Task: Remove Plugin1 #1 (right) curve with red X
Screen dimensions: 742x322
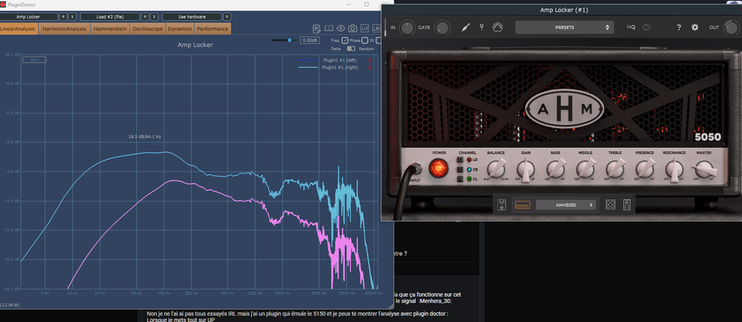Action: tap(370, 67)
